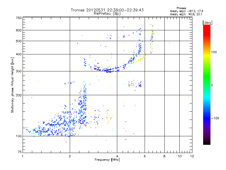Click the x-axis tick label '1'
The width and height of the screenshot is (226, 170).
click(23, 156)
